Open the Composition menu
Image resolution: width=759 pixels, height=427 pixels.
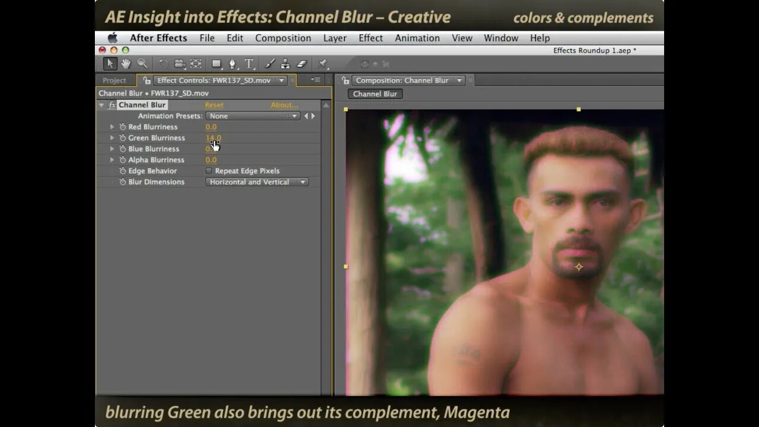[x=283, y=38]
